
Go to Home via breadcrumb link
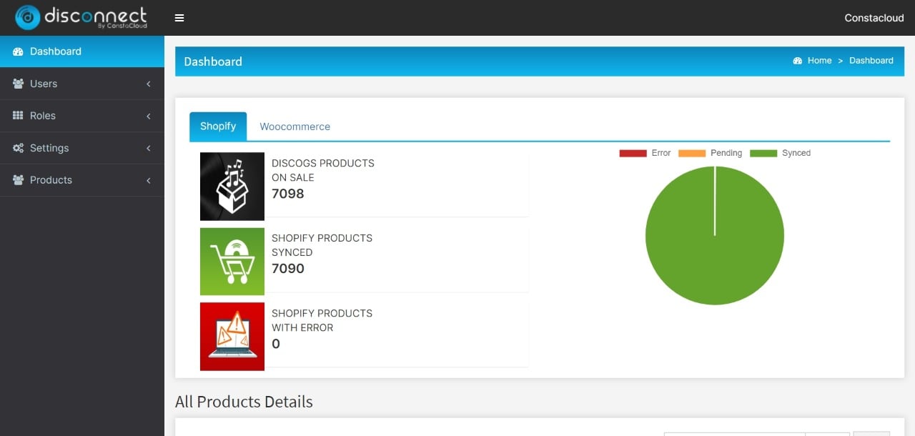pos(819,61)
